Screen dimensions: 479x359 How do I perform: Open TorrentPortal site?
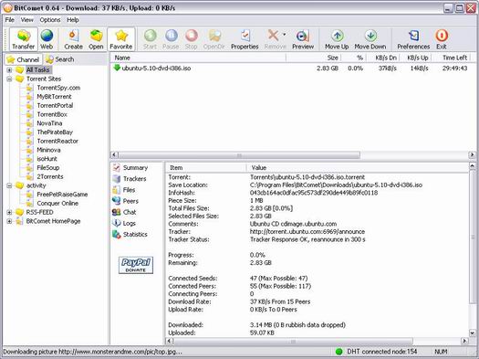pos(55,105)
